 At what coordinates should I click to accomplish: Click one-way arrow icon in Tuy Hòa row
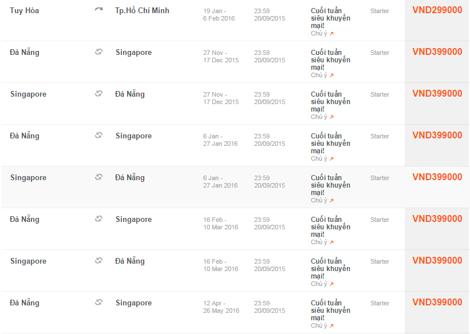98,10
